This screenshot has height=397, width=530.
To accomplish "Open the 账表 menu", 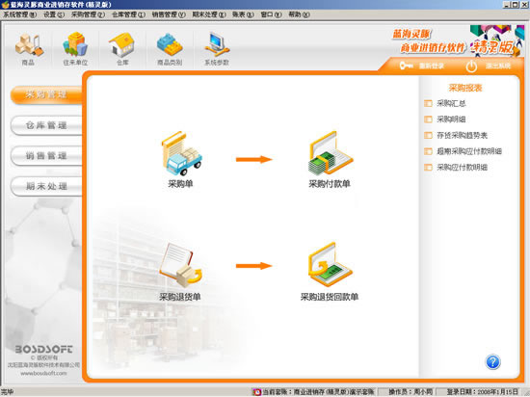I will tap(243, 14).
